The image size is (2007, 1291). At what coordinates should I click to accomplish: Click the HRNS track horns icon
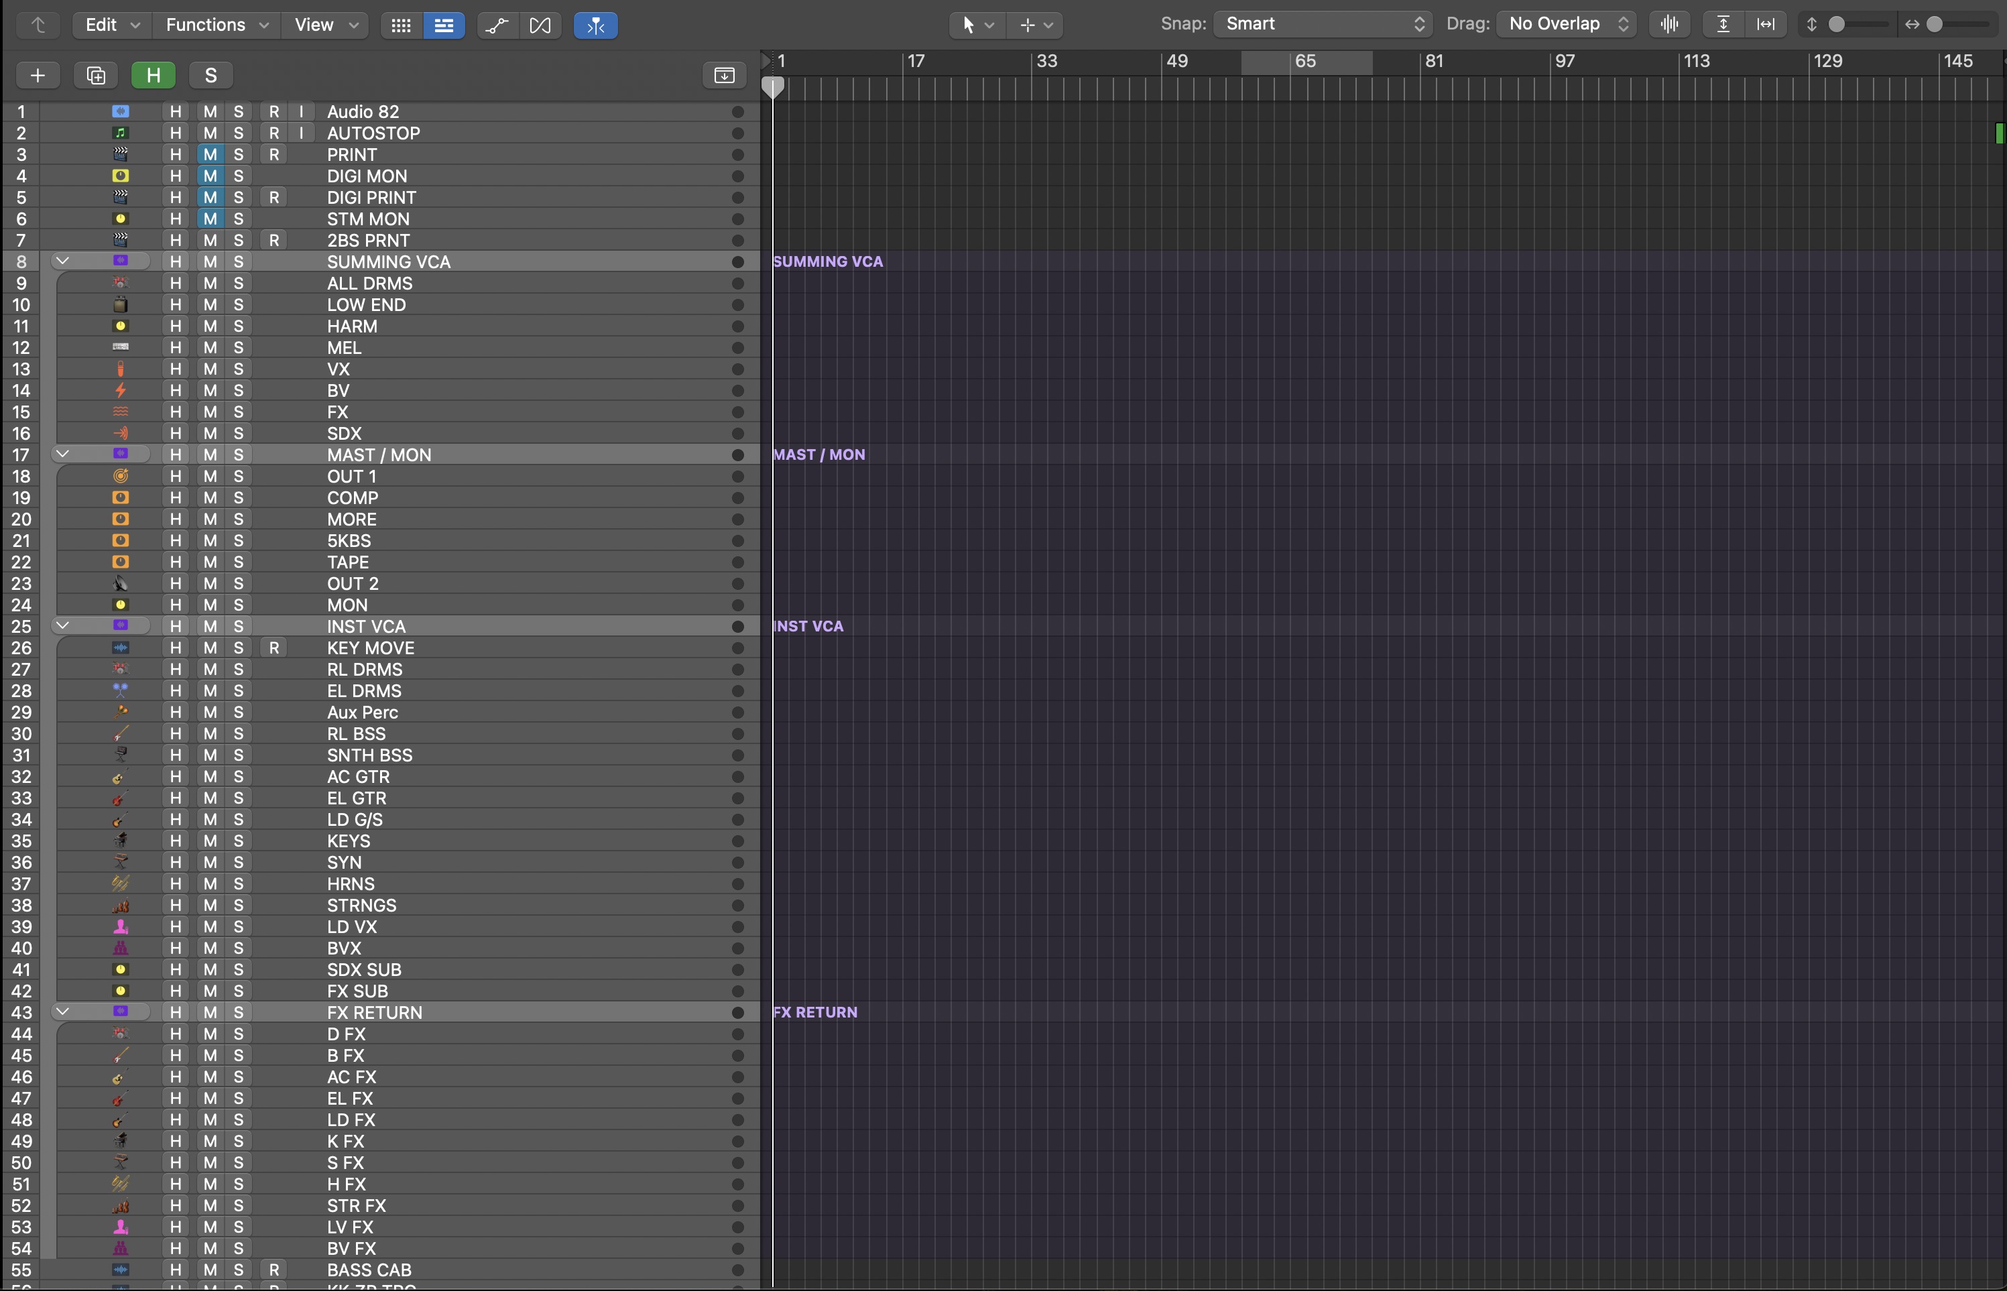click(x=121, y=883)
